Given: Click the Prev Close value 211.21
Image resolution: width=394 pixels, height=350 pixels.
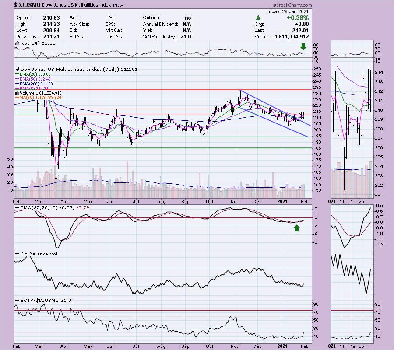Looking at the screenshot, I should click(51, 37).
